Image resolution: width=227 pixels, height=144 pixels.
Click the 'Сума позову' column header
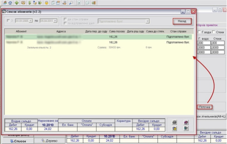pyautogui.click(x=117, y=32)
